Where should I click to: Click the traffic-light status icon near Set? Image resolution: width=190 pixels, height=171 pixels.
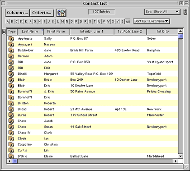[185, 12]
